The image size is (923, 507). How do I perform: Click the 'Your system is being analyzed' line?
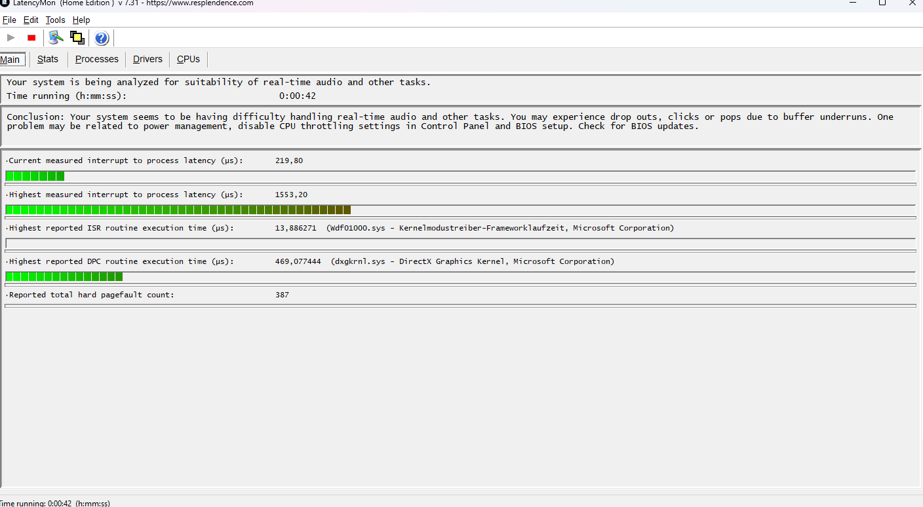(x=219, y=82)
